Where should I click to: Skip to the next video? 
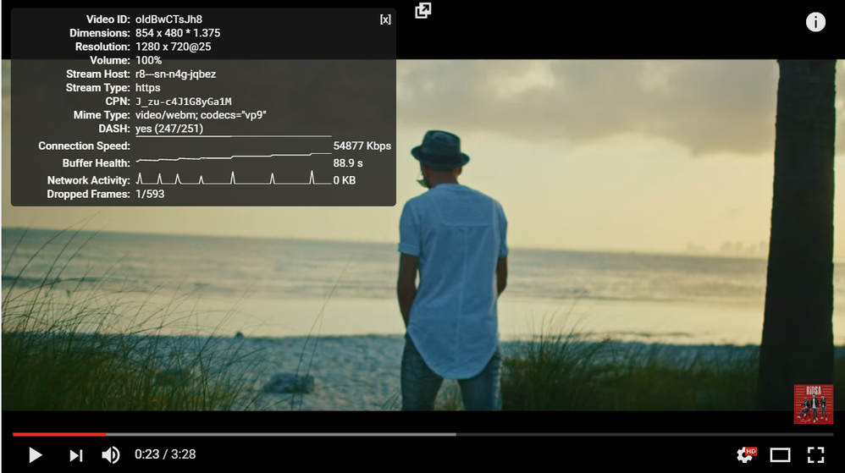pyautogui.click(x=76, y=455)
